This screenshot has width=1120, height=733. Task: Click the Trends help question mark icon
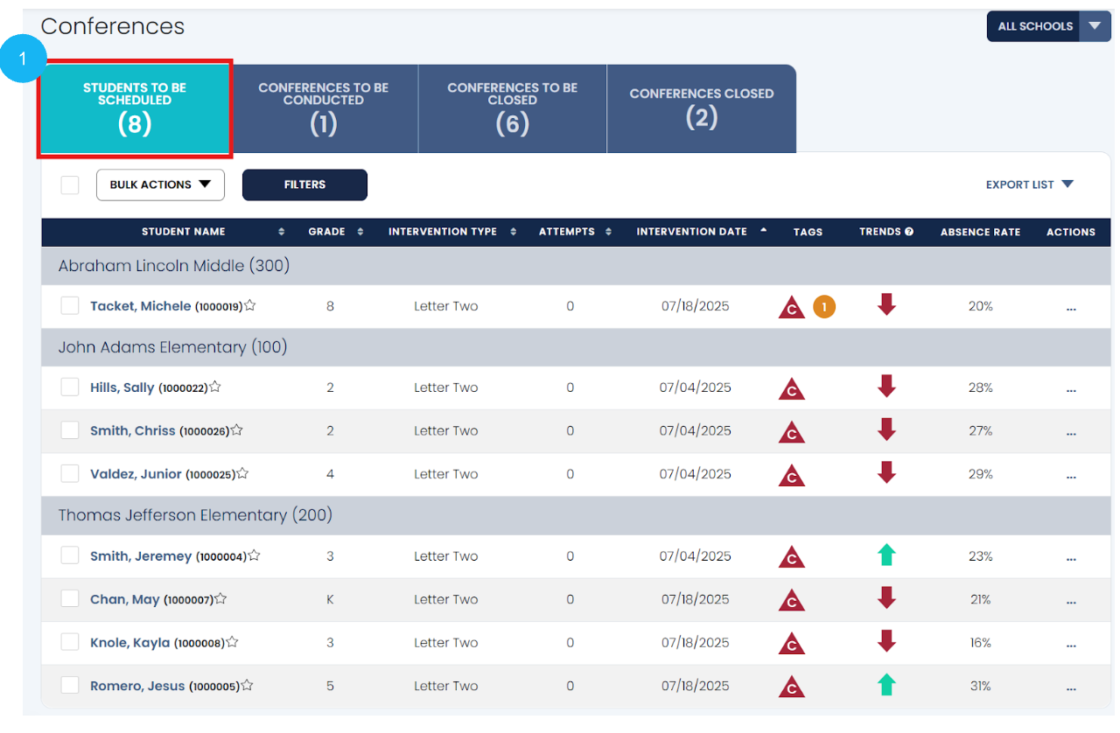point(909,232)
